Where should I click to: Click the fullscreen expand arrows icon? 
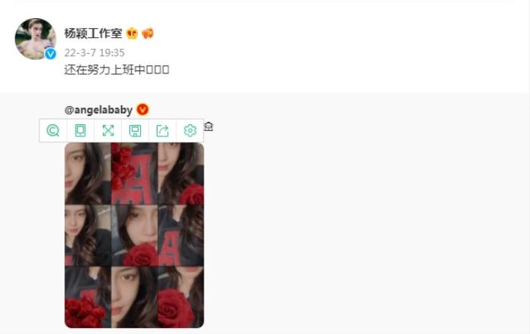(108, 130)
